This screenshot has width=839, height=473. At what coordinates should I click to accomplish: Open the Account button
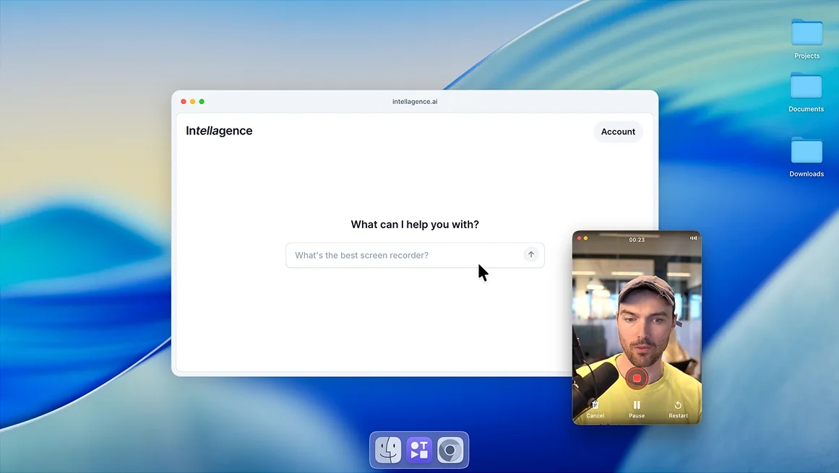point(618,131)
